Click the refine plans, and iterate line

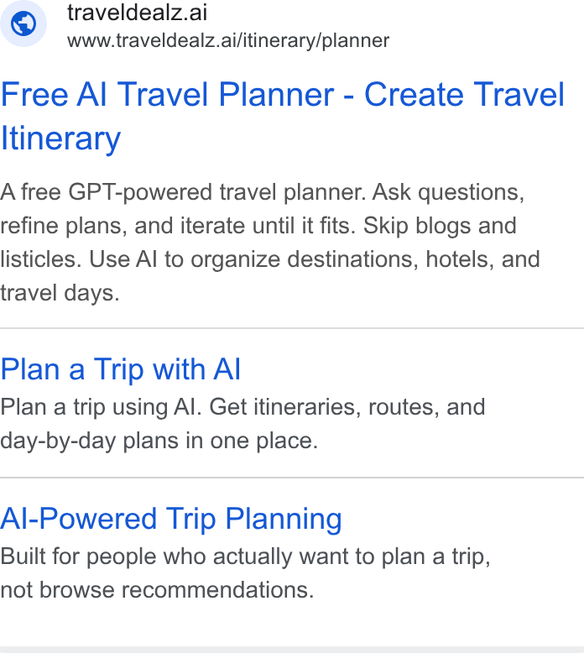pos(178,226)
